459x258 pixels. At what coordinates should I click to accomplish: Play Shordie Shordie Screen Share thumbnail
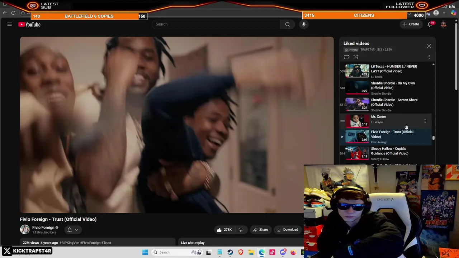[357, 105]
